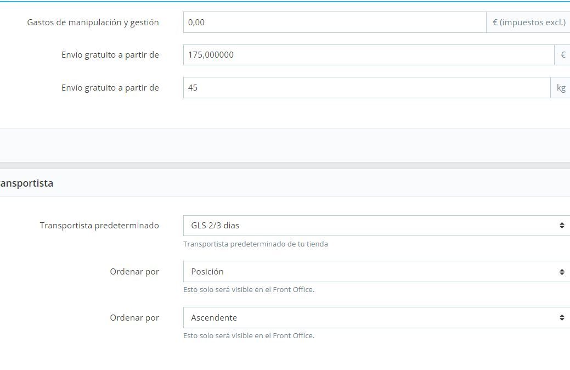This screenshot has width=570, height=370.
Task: Click the € suffix of the 175,000000 field
Action: click(562, 55)
